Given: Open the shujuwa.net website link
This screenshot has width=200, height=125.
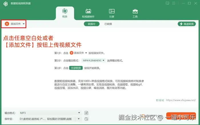Looking at the screenshot, I should pyautogui.click(x=181, y=100).
